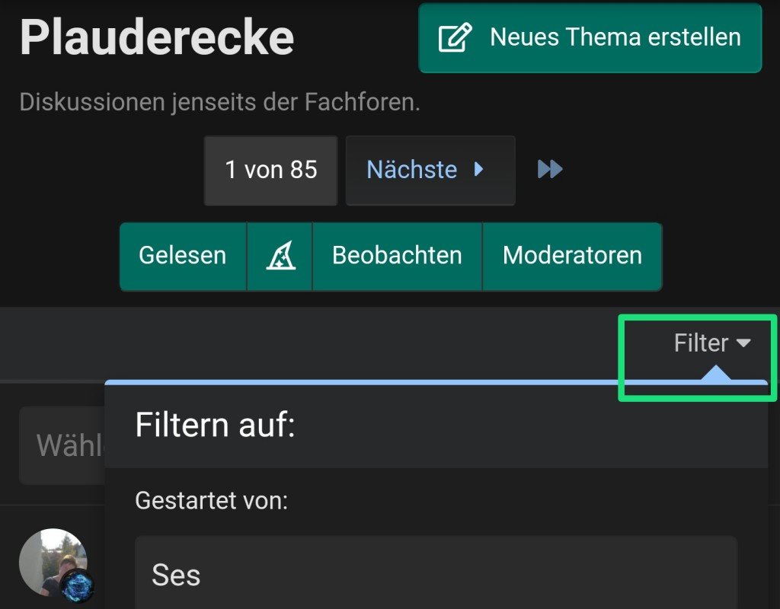Focus the Gestartet von input containing "Ses"

coord(436,575)
